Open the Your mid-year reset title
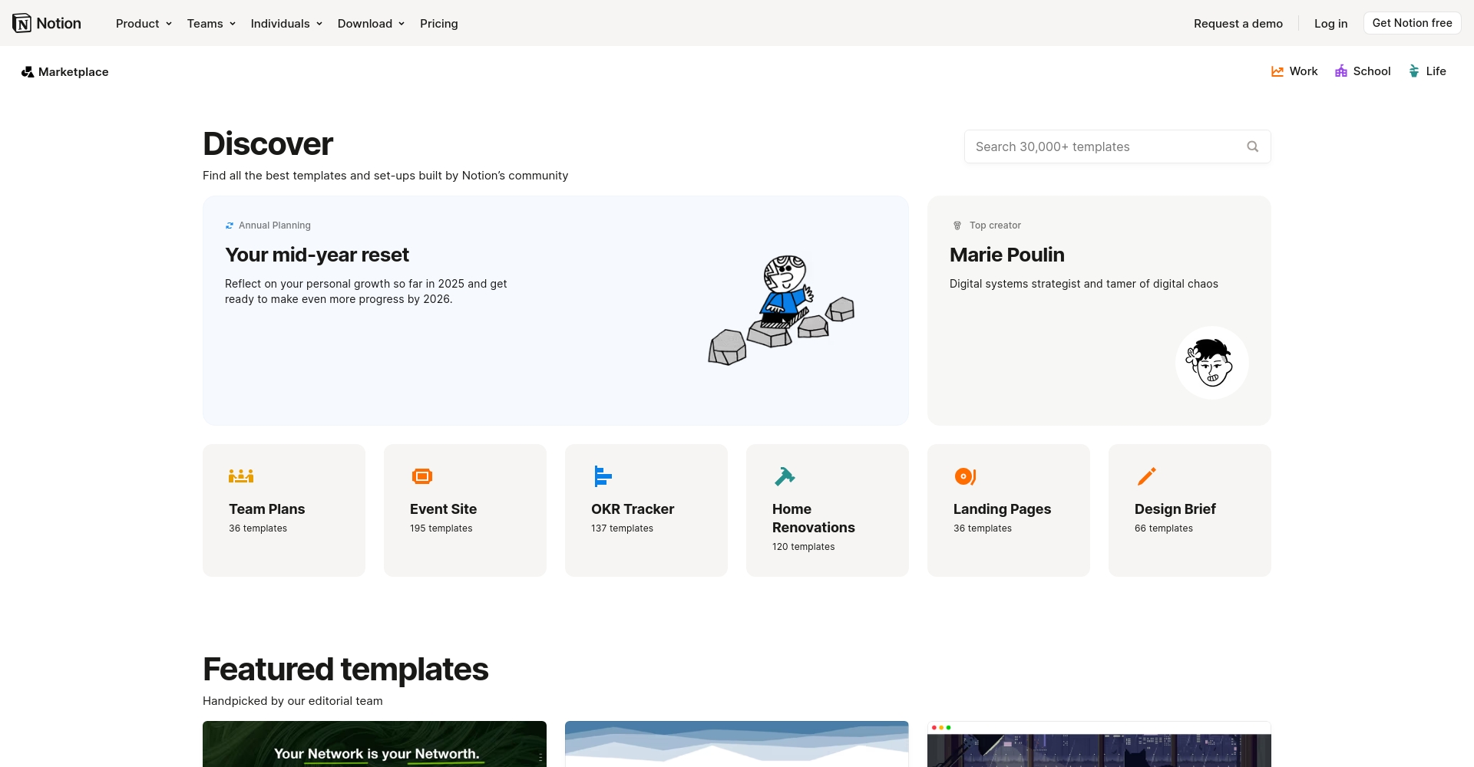1474x767 pixels. click(x=317, y=255)
